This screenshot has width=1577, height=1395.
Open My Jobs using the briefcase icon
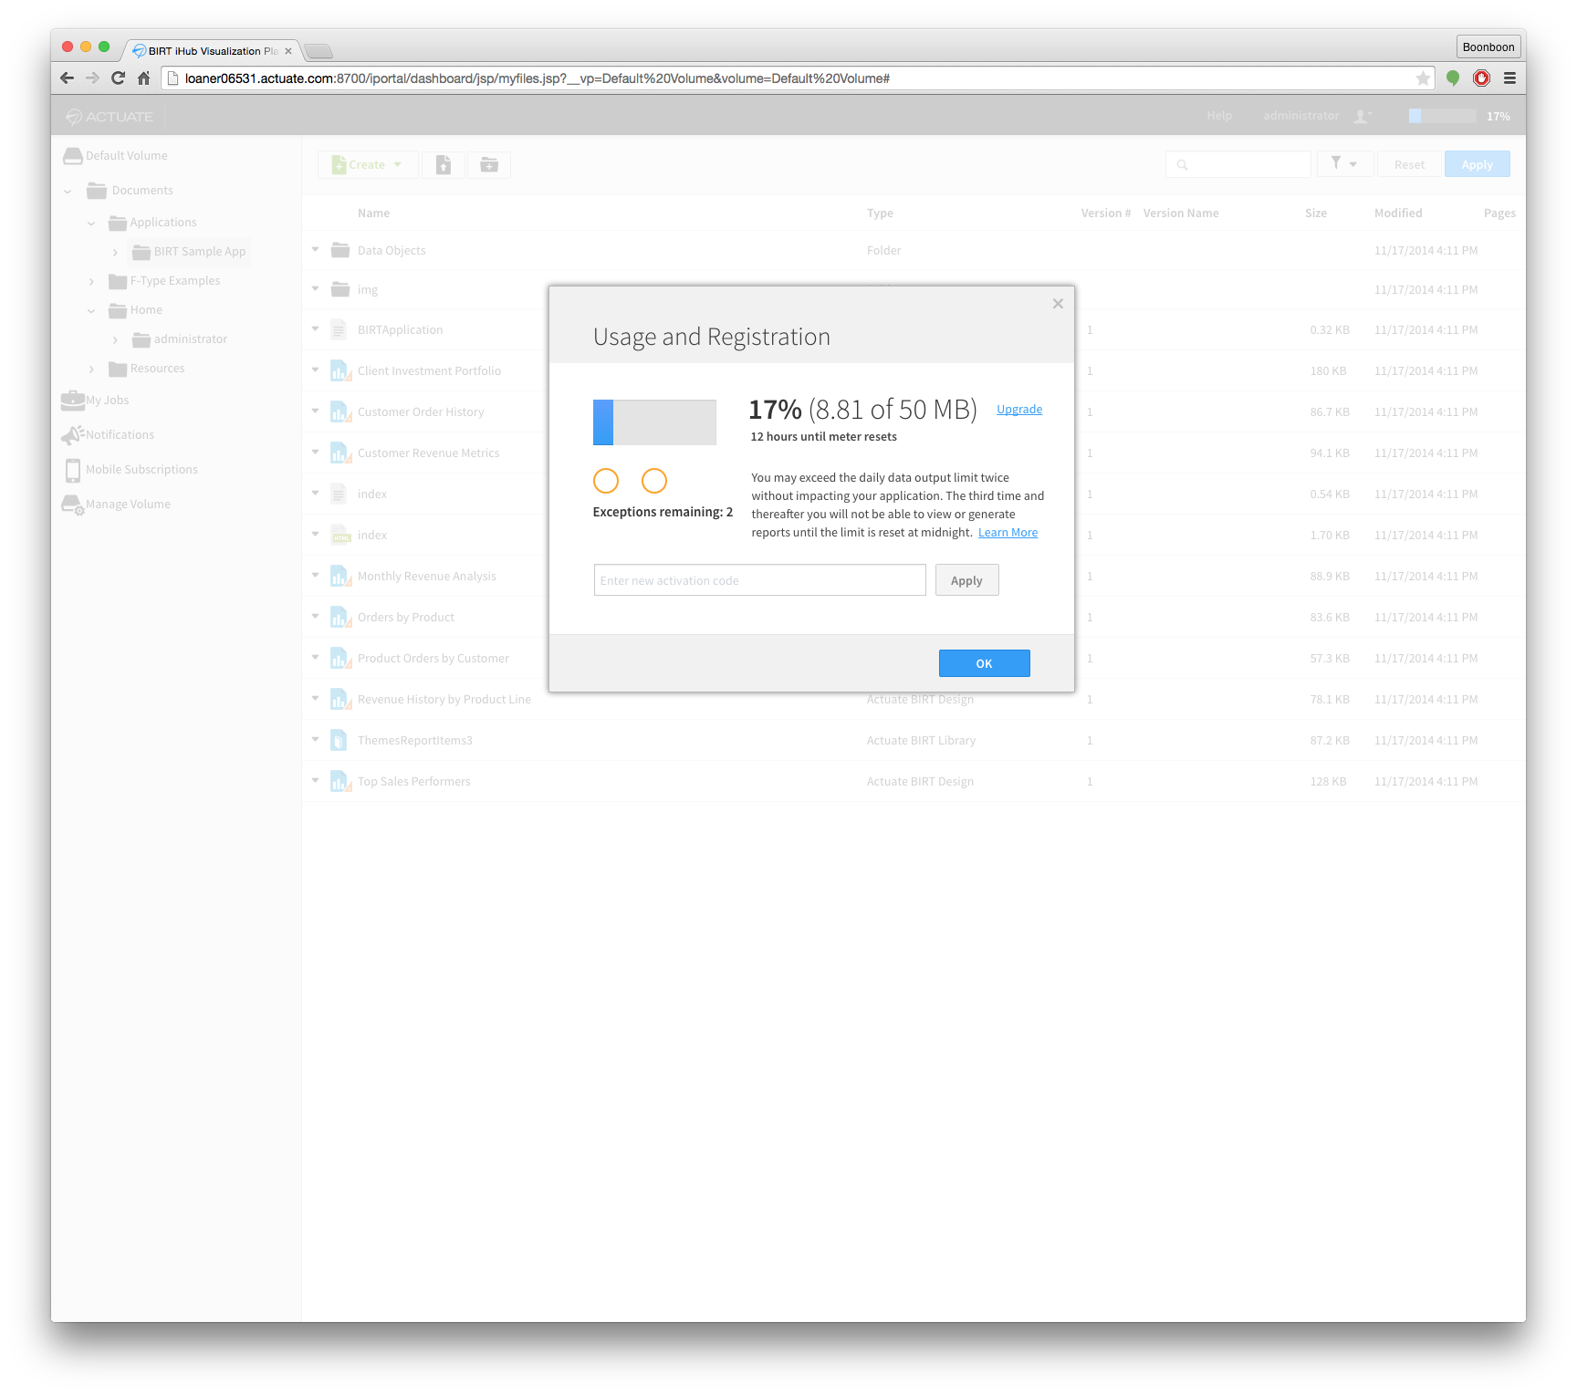(x=72, y=400)
